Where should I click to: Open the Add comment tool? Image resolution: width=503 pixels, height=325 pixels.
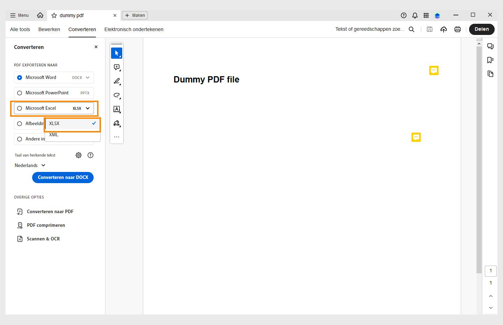(x=117, y=67)
